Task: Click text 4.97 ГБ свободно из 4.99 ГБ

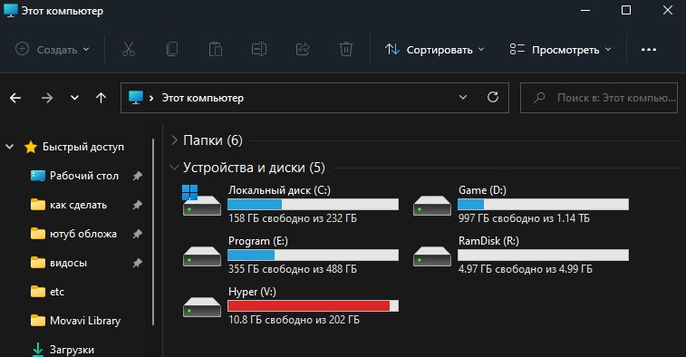Action: point(526,268)
